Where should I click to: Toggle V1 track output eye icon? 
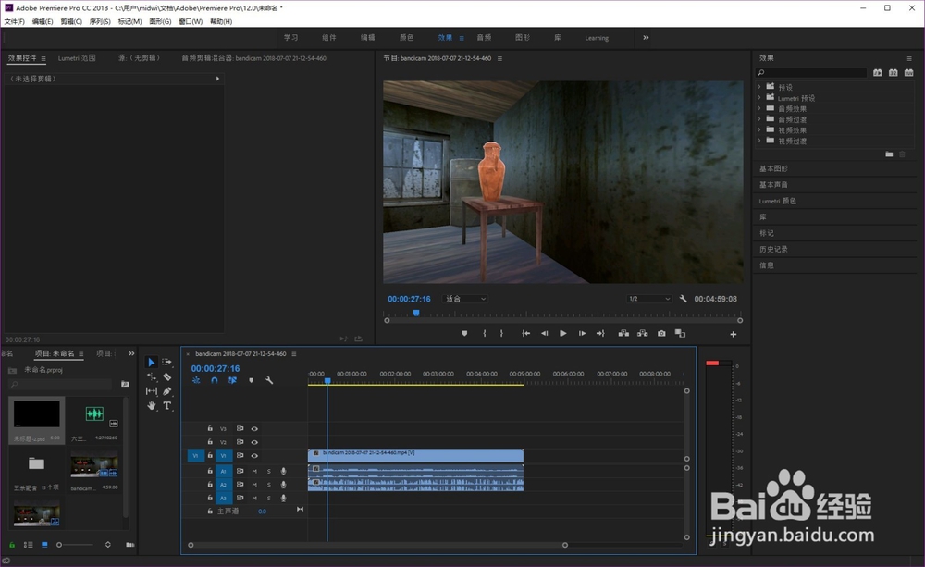pos(254,455)
